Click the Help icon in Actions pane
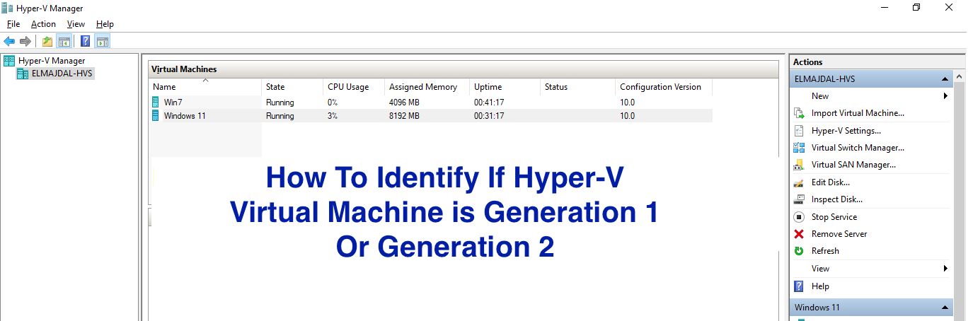The width and height of the screenshot is (973, 321). (x=799, y=286)
